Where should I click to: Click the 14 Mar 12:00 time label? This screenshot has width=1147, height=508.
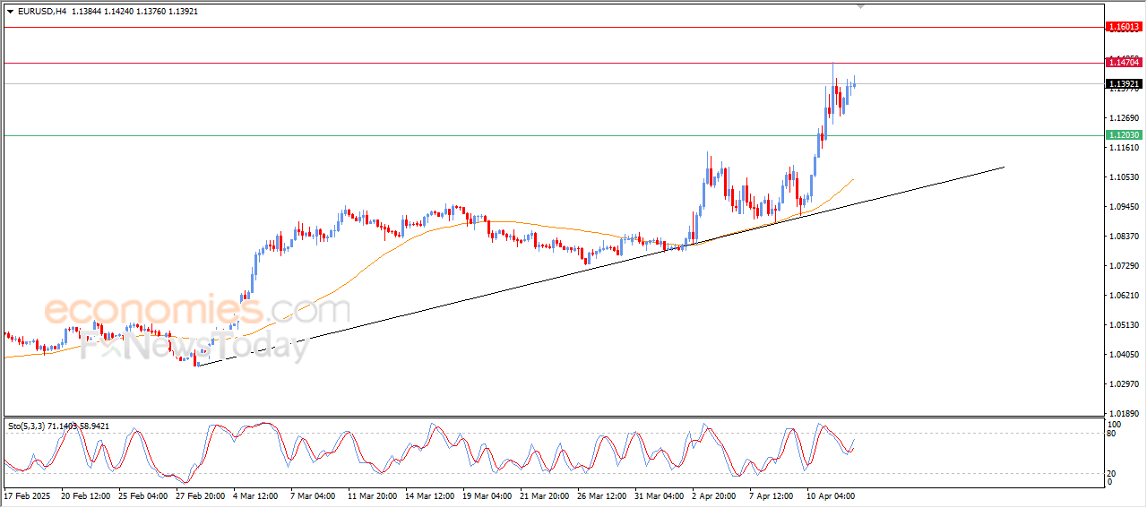point(429,495)
